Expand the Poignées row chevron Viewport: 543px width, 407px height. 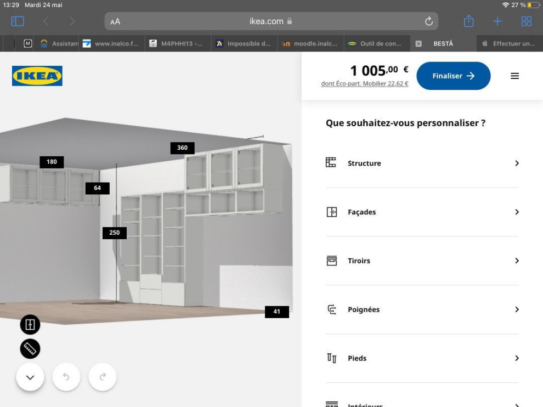click(517, 310)
